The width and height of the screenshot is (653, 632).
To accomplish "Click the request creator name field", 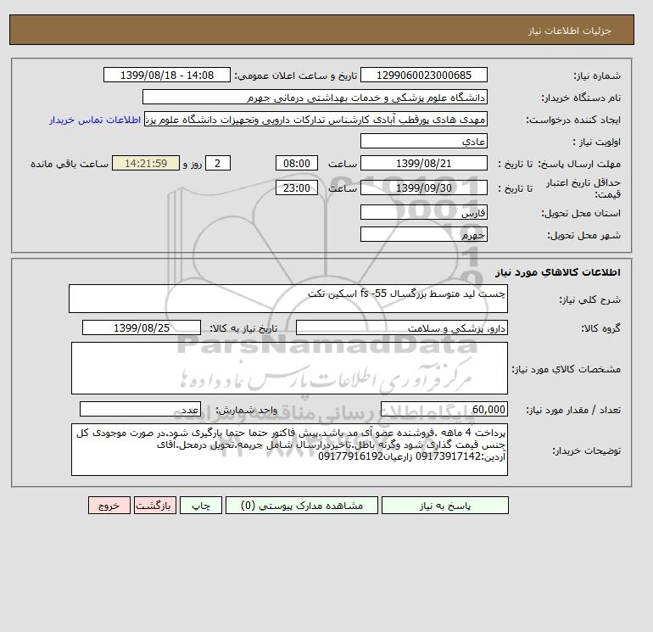I will point(315,119).
